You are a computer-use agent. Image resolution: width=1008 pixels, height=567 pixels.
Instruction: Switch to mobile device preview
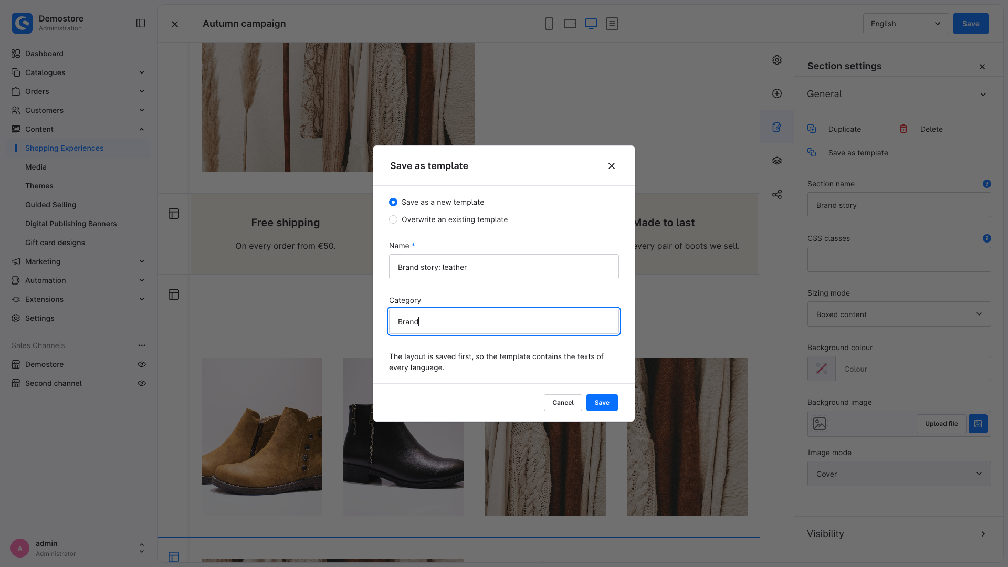[x=549, y=24]
